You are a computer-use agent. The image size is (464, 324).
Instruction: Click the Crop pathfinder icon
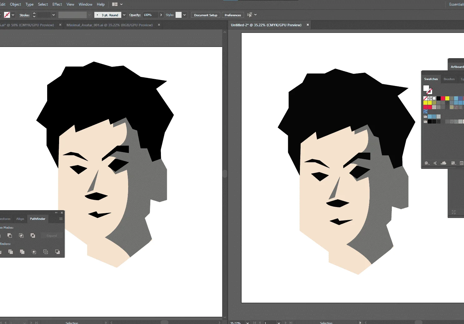tap(34, 252)
